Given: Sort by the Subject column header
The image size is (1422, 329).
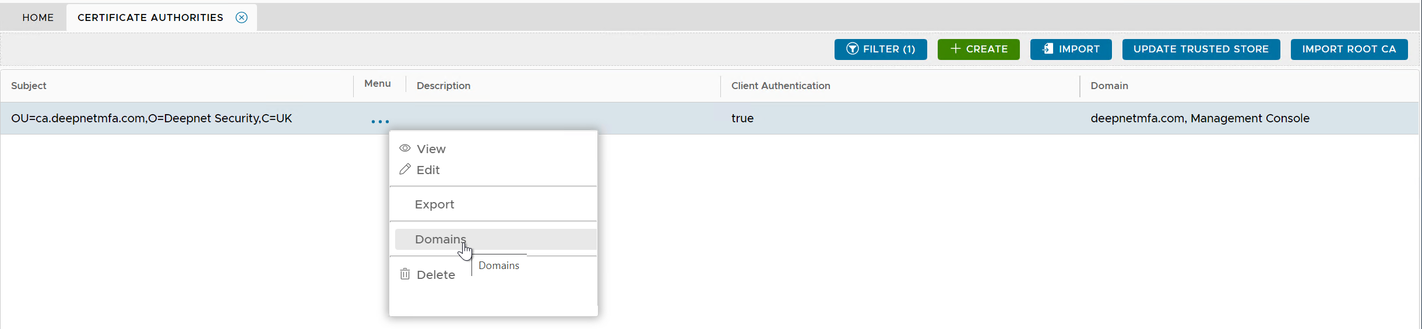Looking at the screenshot, I should click(x=29, y=86).
